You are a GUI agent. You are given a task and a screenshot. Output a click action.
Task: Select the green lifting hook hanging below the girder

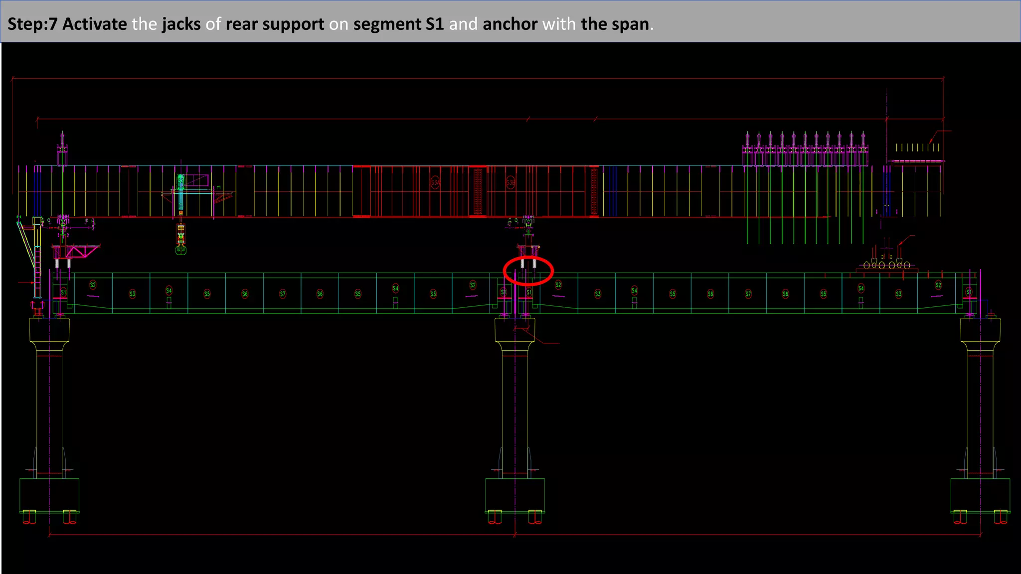(181, 249)
